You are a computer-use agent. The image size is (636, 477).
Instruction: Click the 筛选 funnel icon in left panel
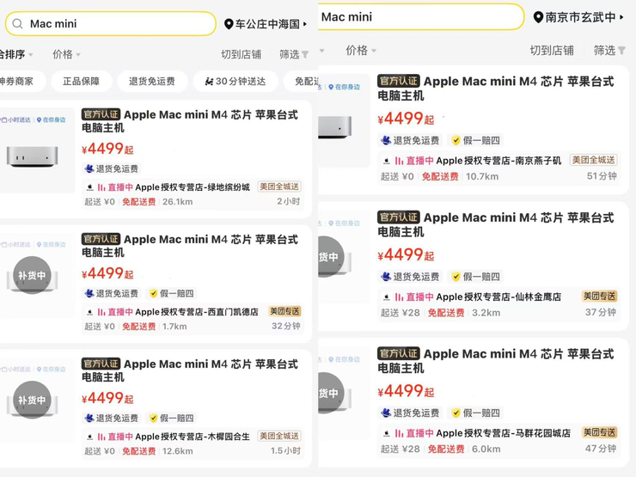coord(305,54)
